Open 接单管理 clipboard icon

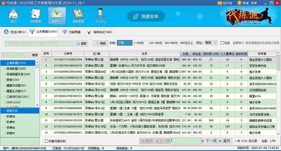[78, 14]
